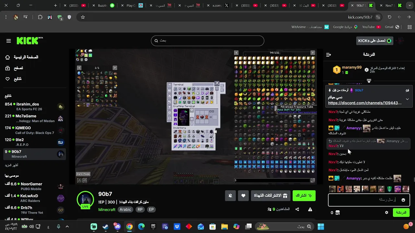This screenshot has width=415, height=233.
Task: Click the green Subscribe button
Action: click(304, 195)
